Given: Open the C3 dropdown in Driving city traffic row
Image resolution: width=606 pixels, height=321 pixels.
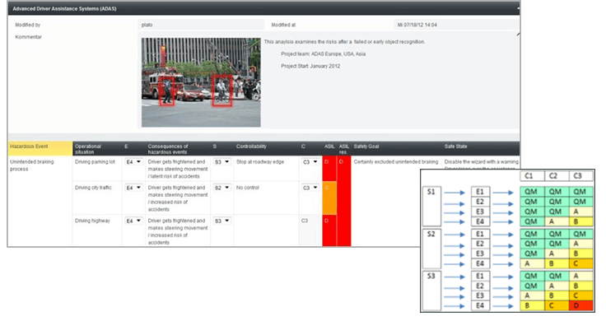Looking at the screenshot, I should coord(310,188).
